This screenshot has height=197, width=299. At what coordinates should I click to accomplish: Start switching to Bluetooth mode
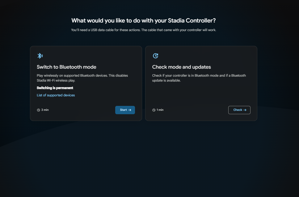[x=125, y=110]
